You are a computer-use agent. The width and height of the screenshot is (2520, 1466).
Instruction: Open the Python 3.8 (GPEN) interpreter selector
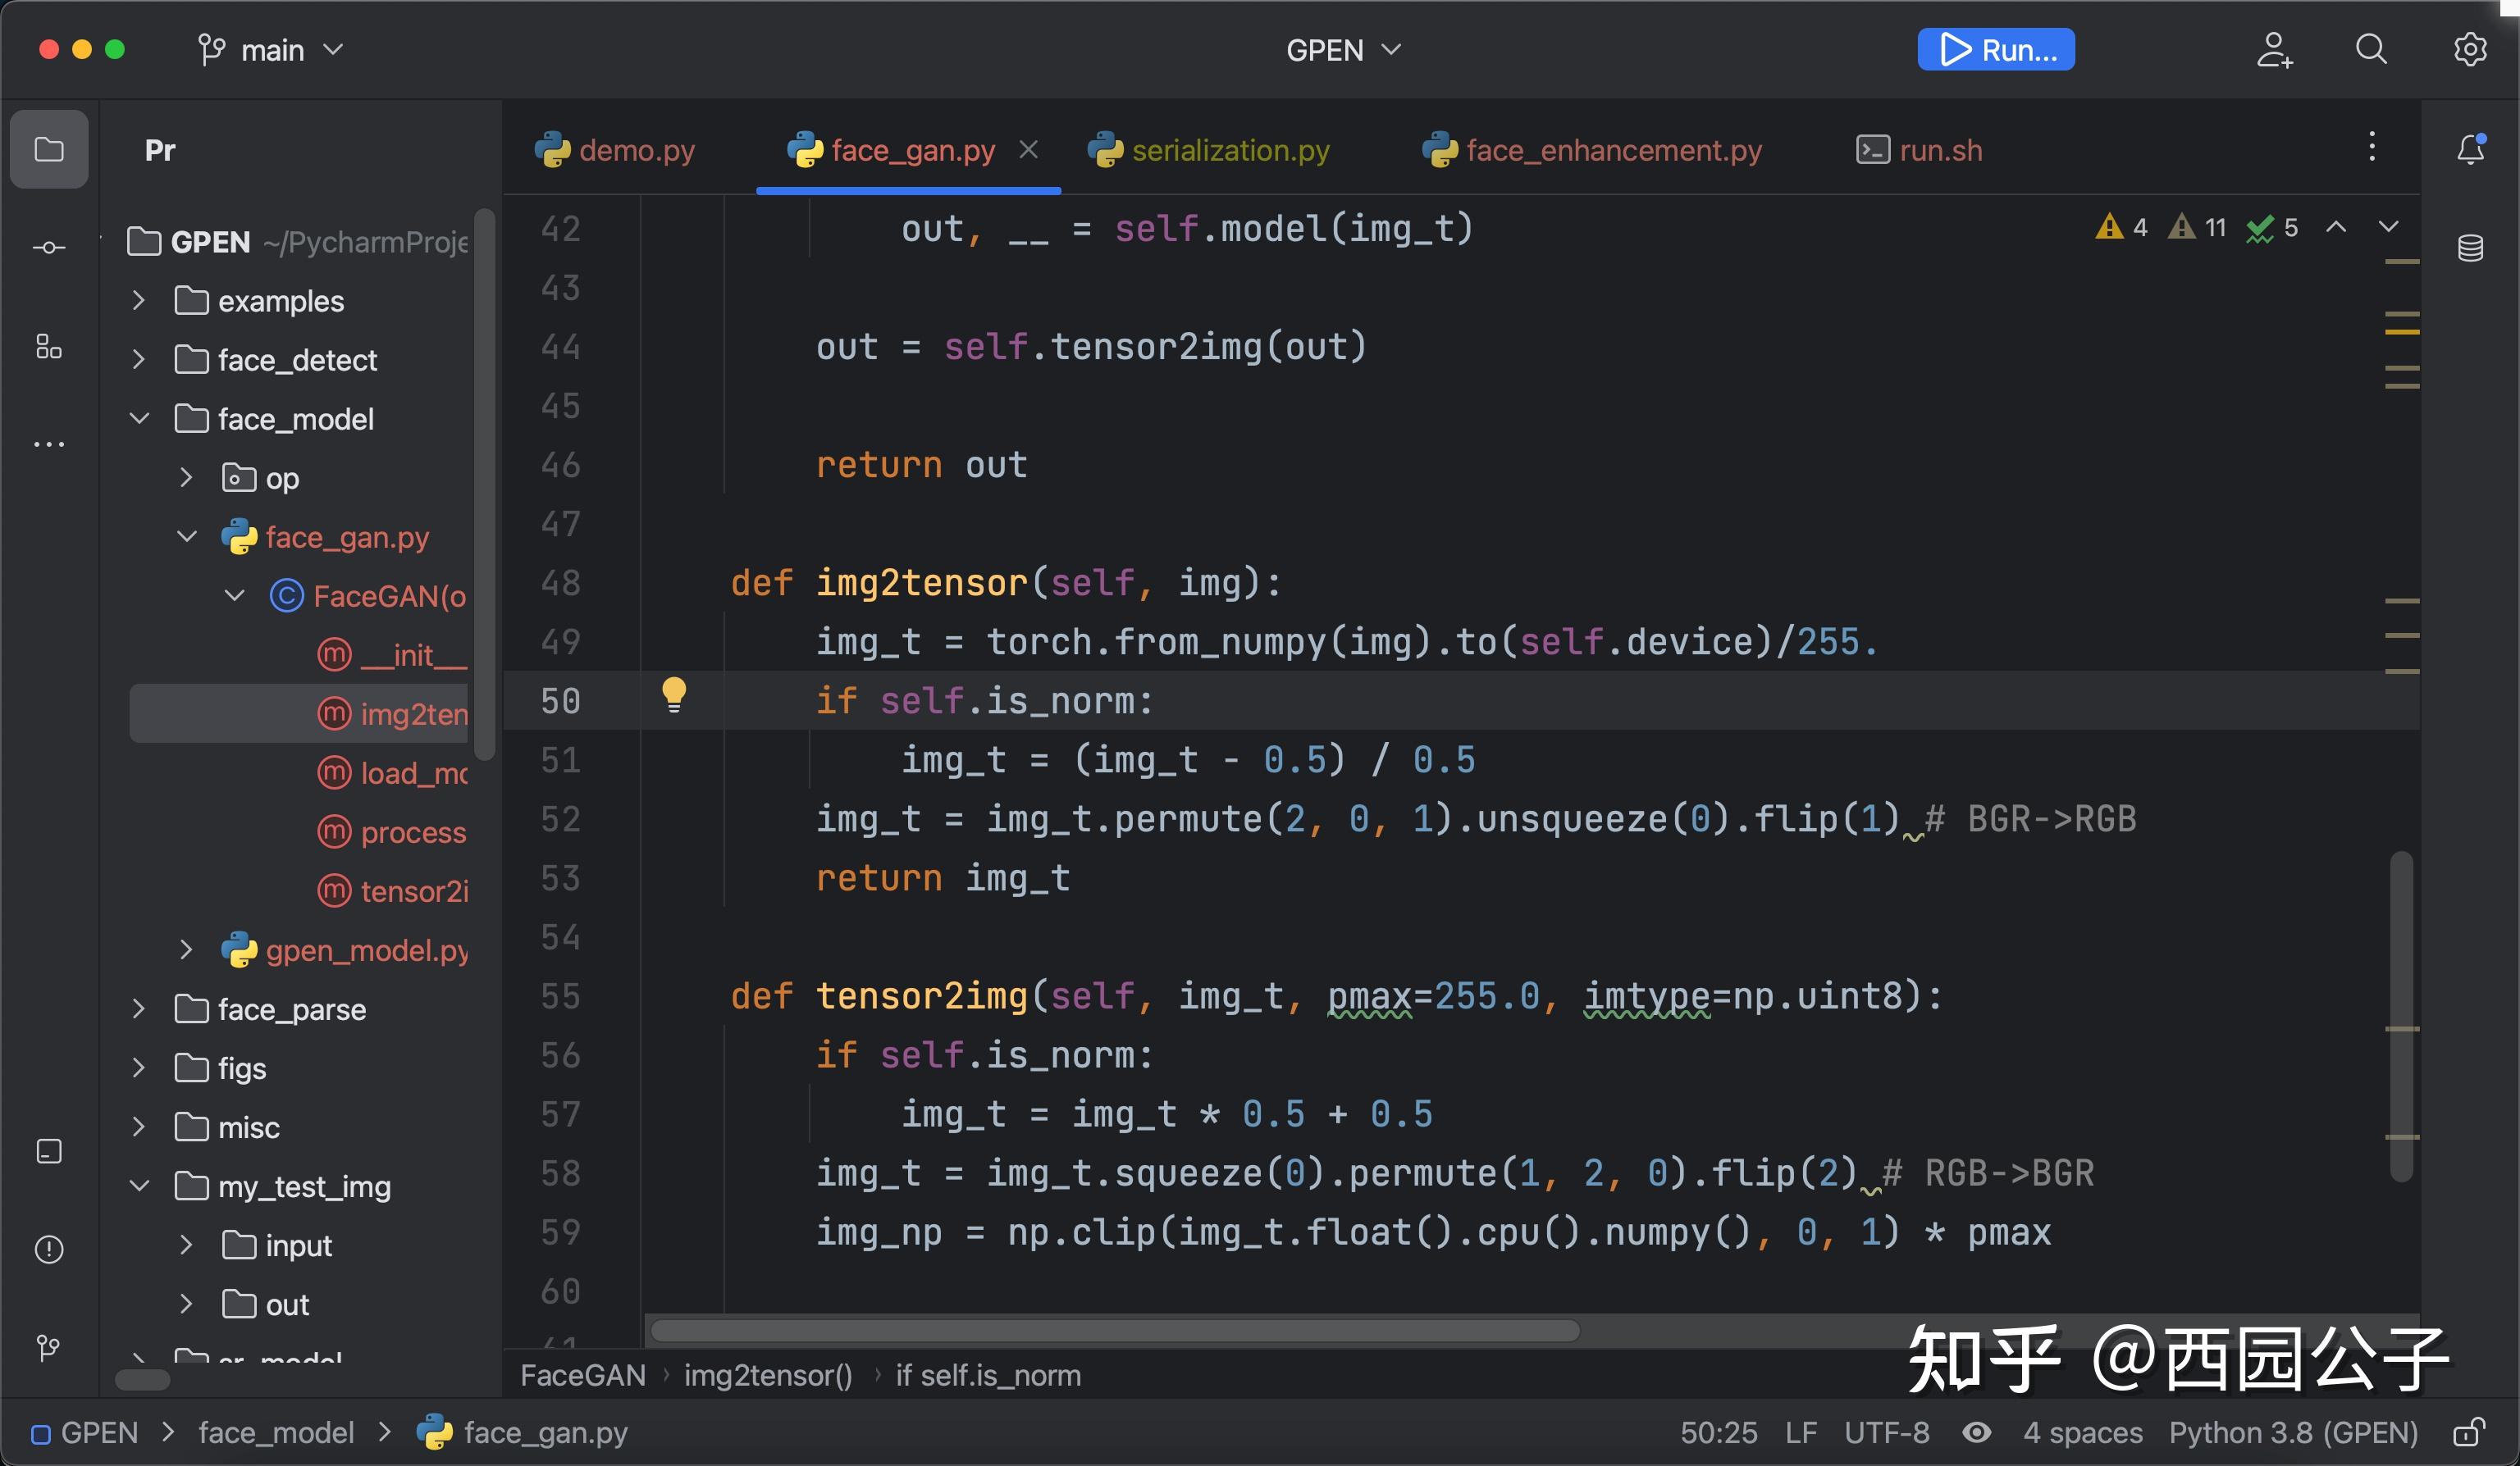coord(2294,1433)
